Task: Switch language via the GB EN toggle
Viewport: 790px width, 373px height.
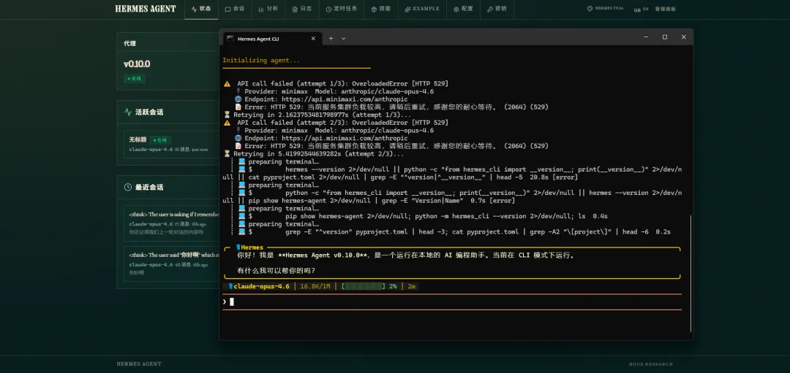Action: (x=641, y=9)
